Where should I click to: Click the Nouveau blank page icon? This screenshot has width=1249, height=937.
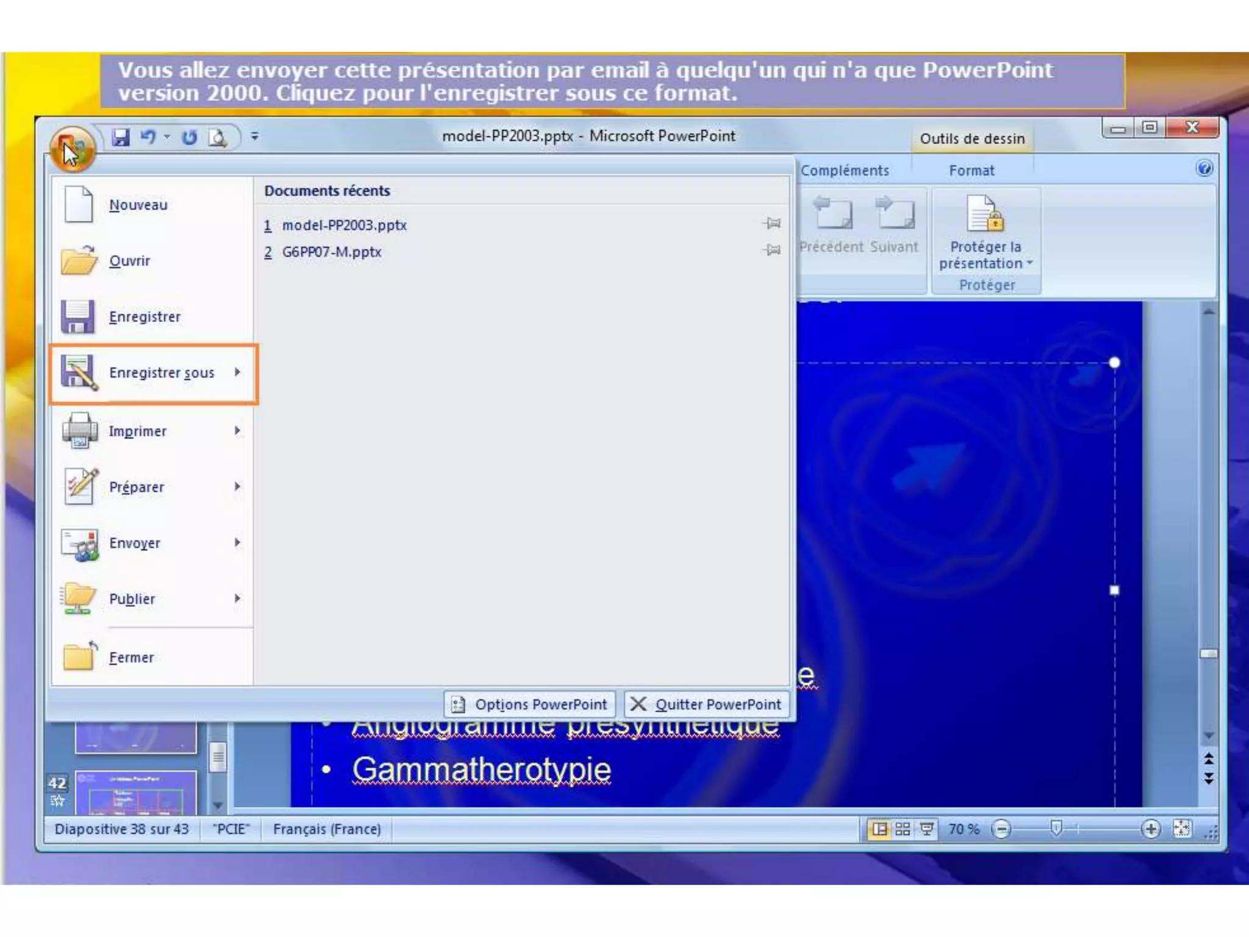point(79,204)
